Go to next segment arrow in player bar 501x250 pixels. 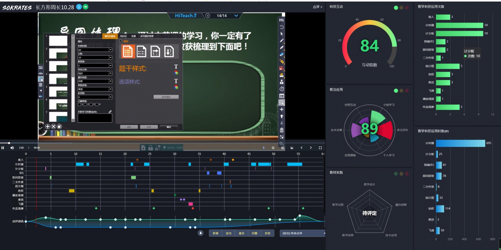point(311,148)
